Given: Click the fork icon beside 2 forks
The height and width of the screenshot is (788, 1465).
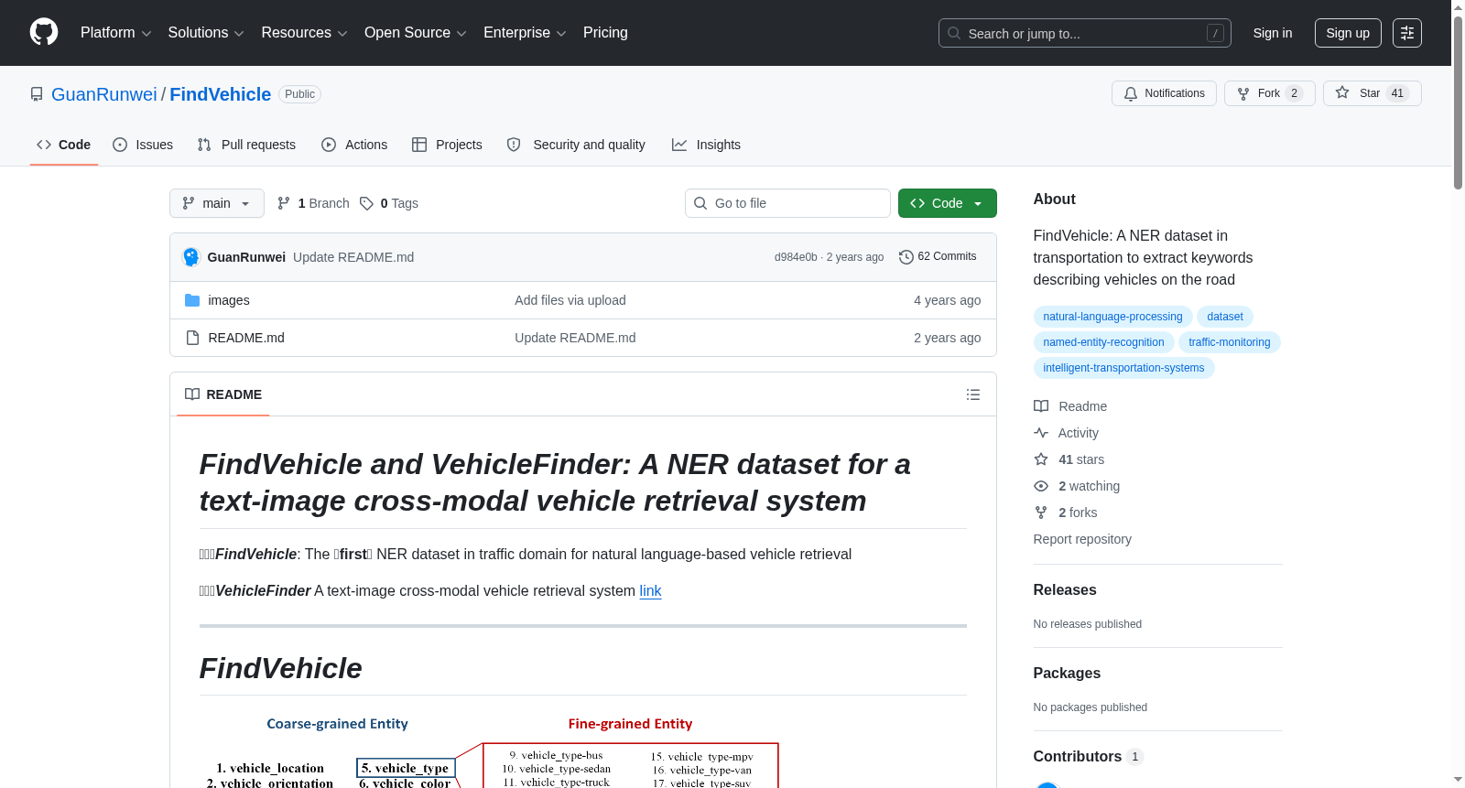Looking at the screenshot, I should click(x=1041, y=513).
